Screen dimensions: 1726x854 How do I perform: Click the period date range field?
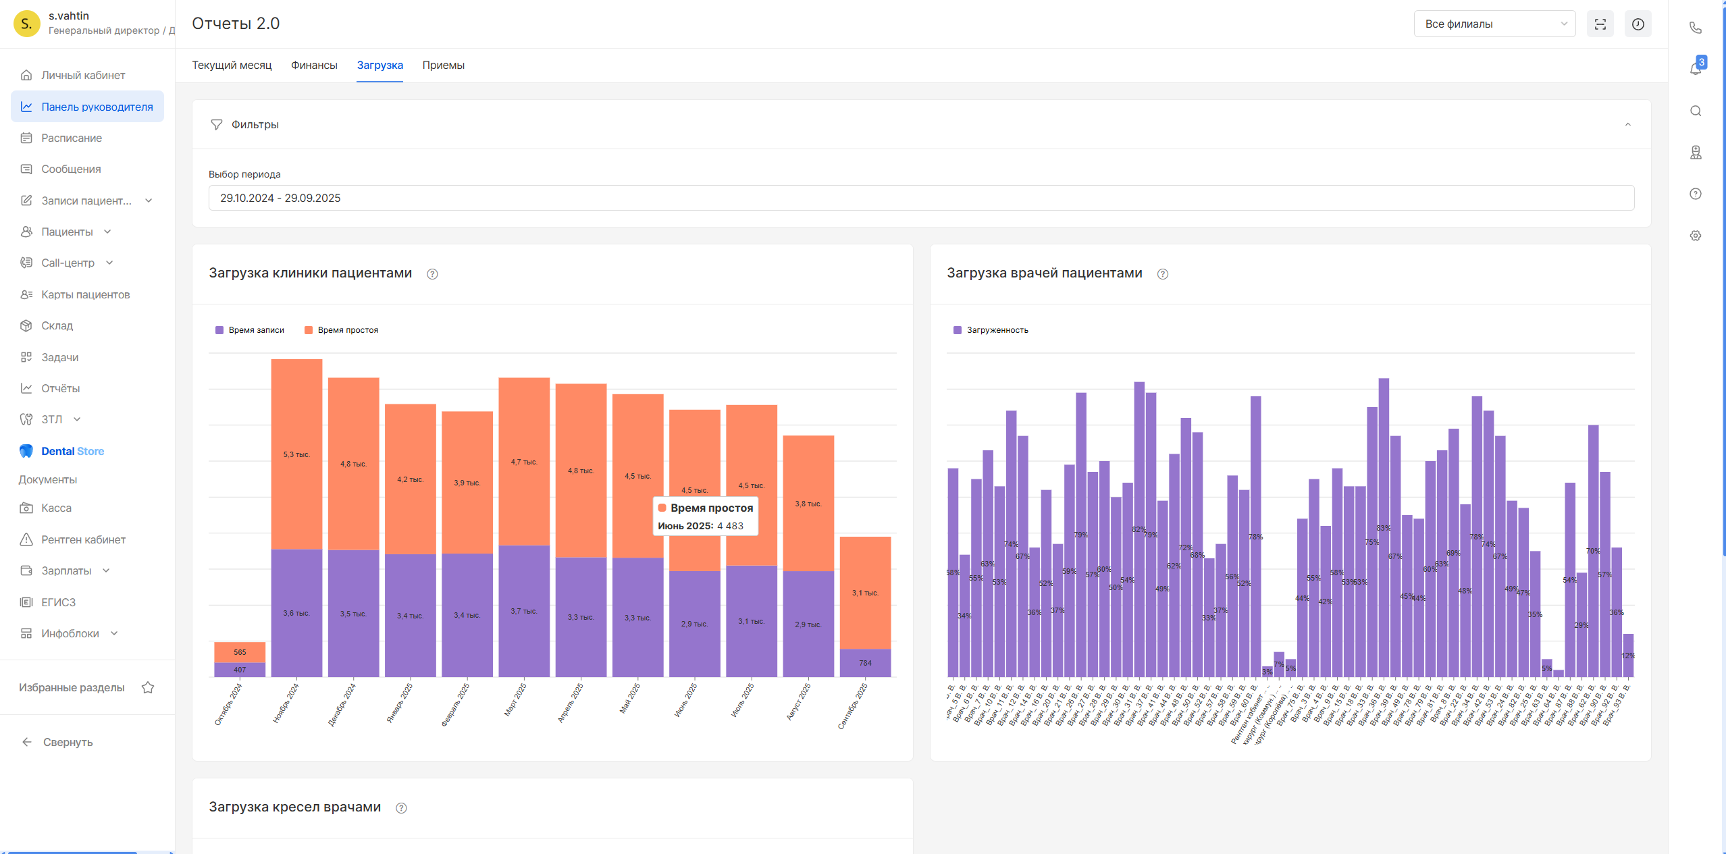point(920,198)
